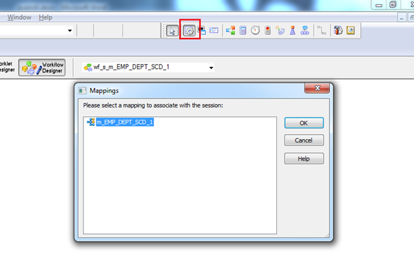Select the Worklet hierarchy icon
This screenshot has width=414, height=258.
[305, 30]
